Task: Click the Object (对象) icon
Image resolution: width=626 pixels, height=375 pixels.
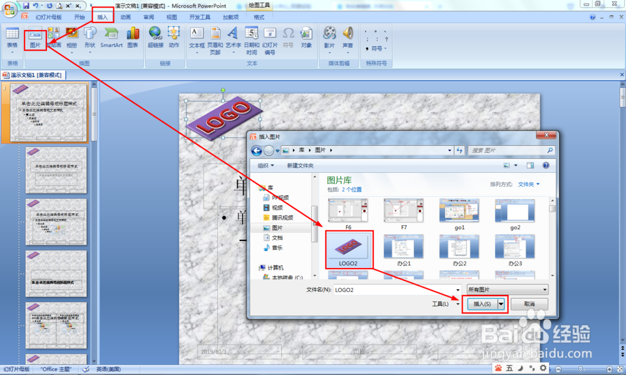Action: (x=306, y=38)
